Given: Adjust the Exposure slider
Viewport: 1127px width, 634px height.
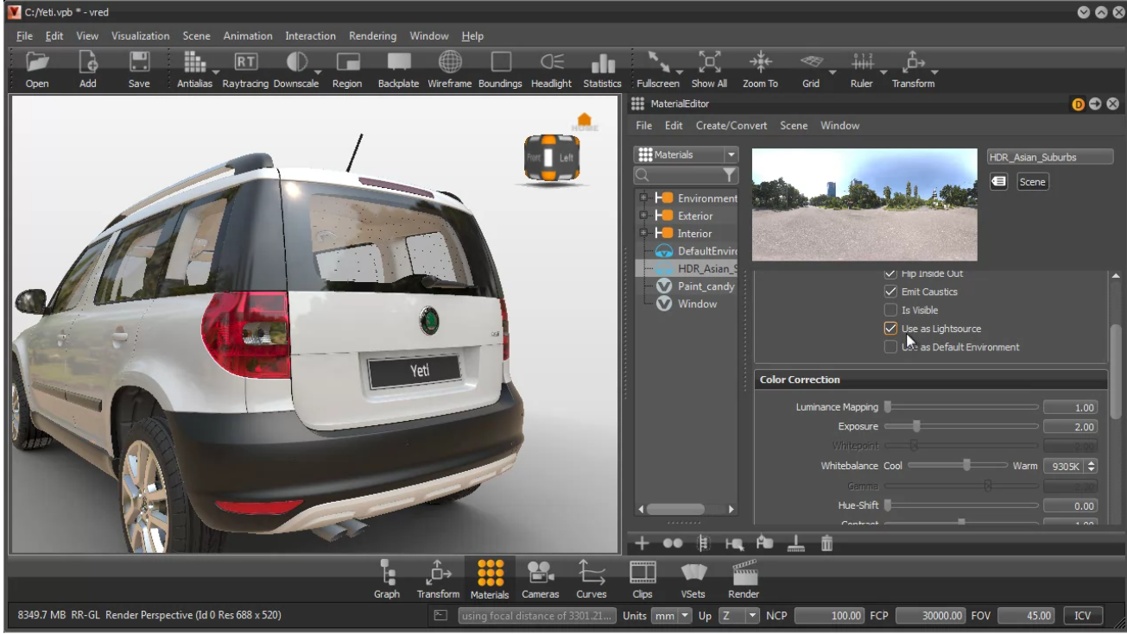Looking at the screenshot, I should click(916, 426).
